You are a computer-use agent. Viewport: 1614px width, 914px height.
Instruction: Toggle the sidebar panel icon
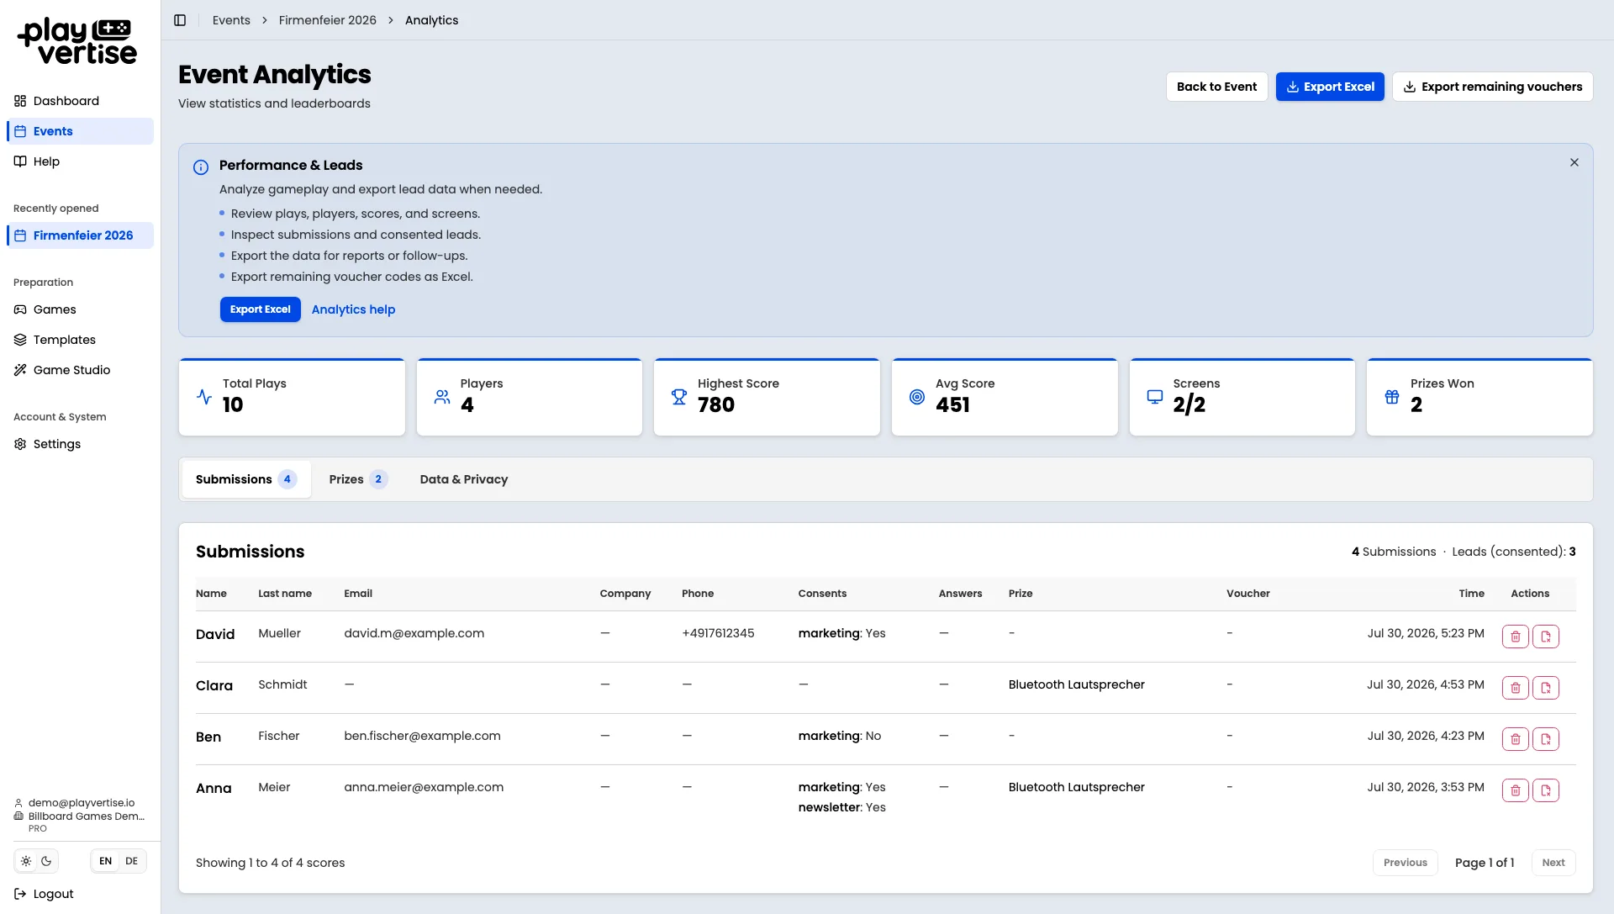[x=180, y=20]
